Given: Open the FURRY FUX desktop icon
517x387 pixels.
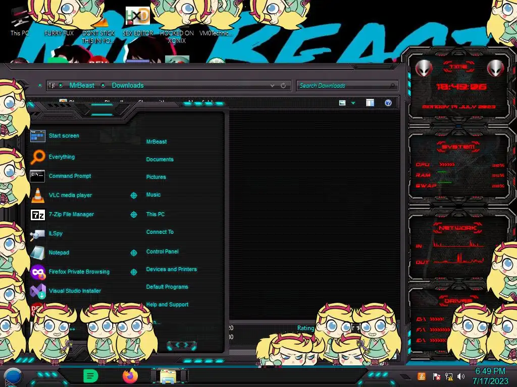Looking at the screenshot, I should [59, 33].
